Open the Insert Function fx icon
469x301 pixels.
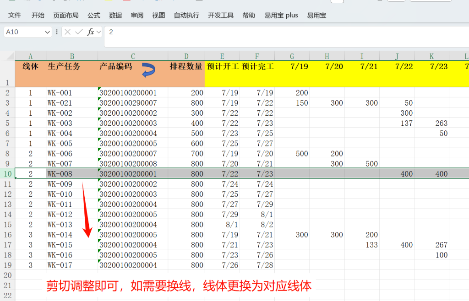pos(90,32)
